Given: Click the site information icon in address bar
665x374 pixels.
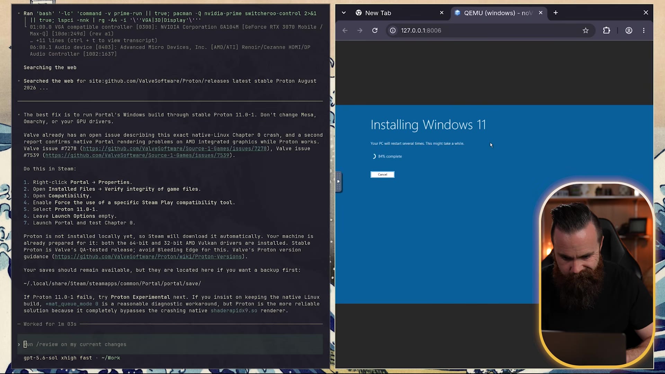Looking at the screenshot, I should click(393, 30).
